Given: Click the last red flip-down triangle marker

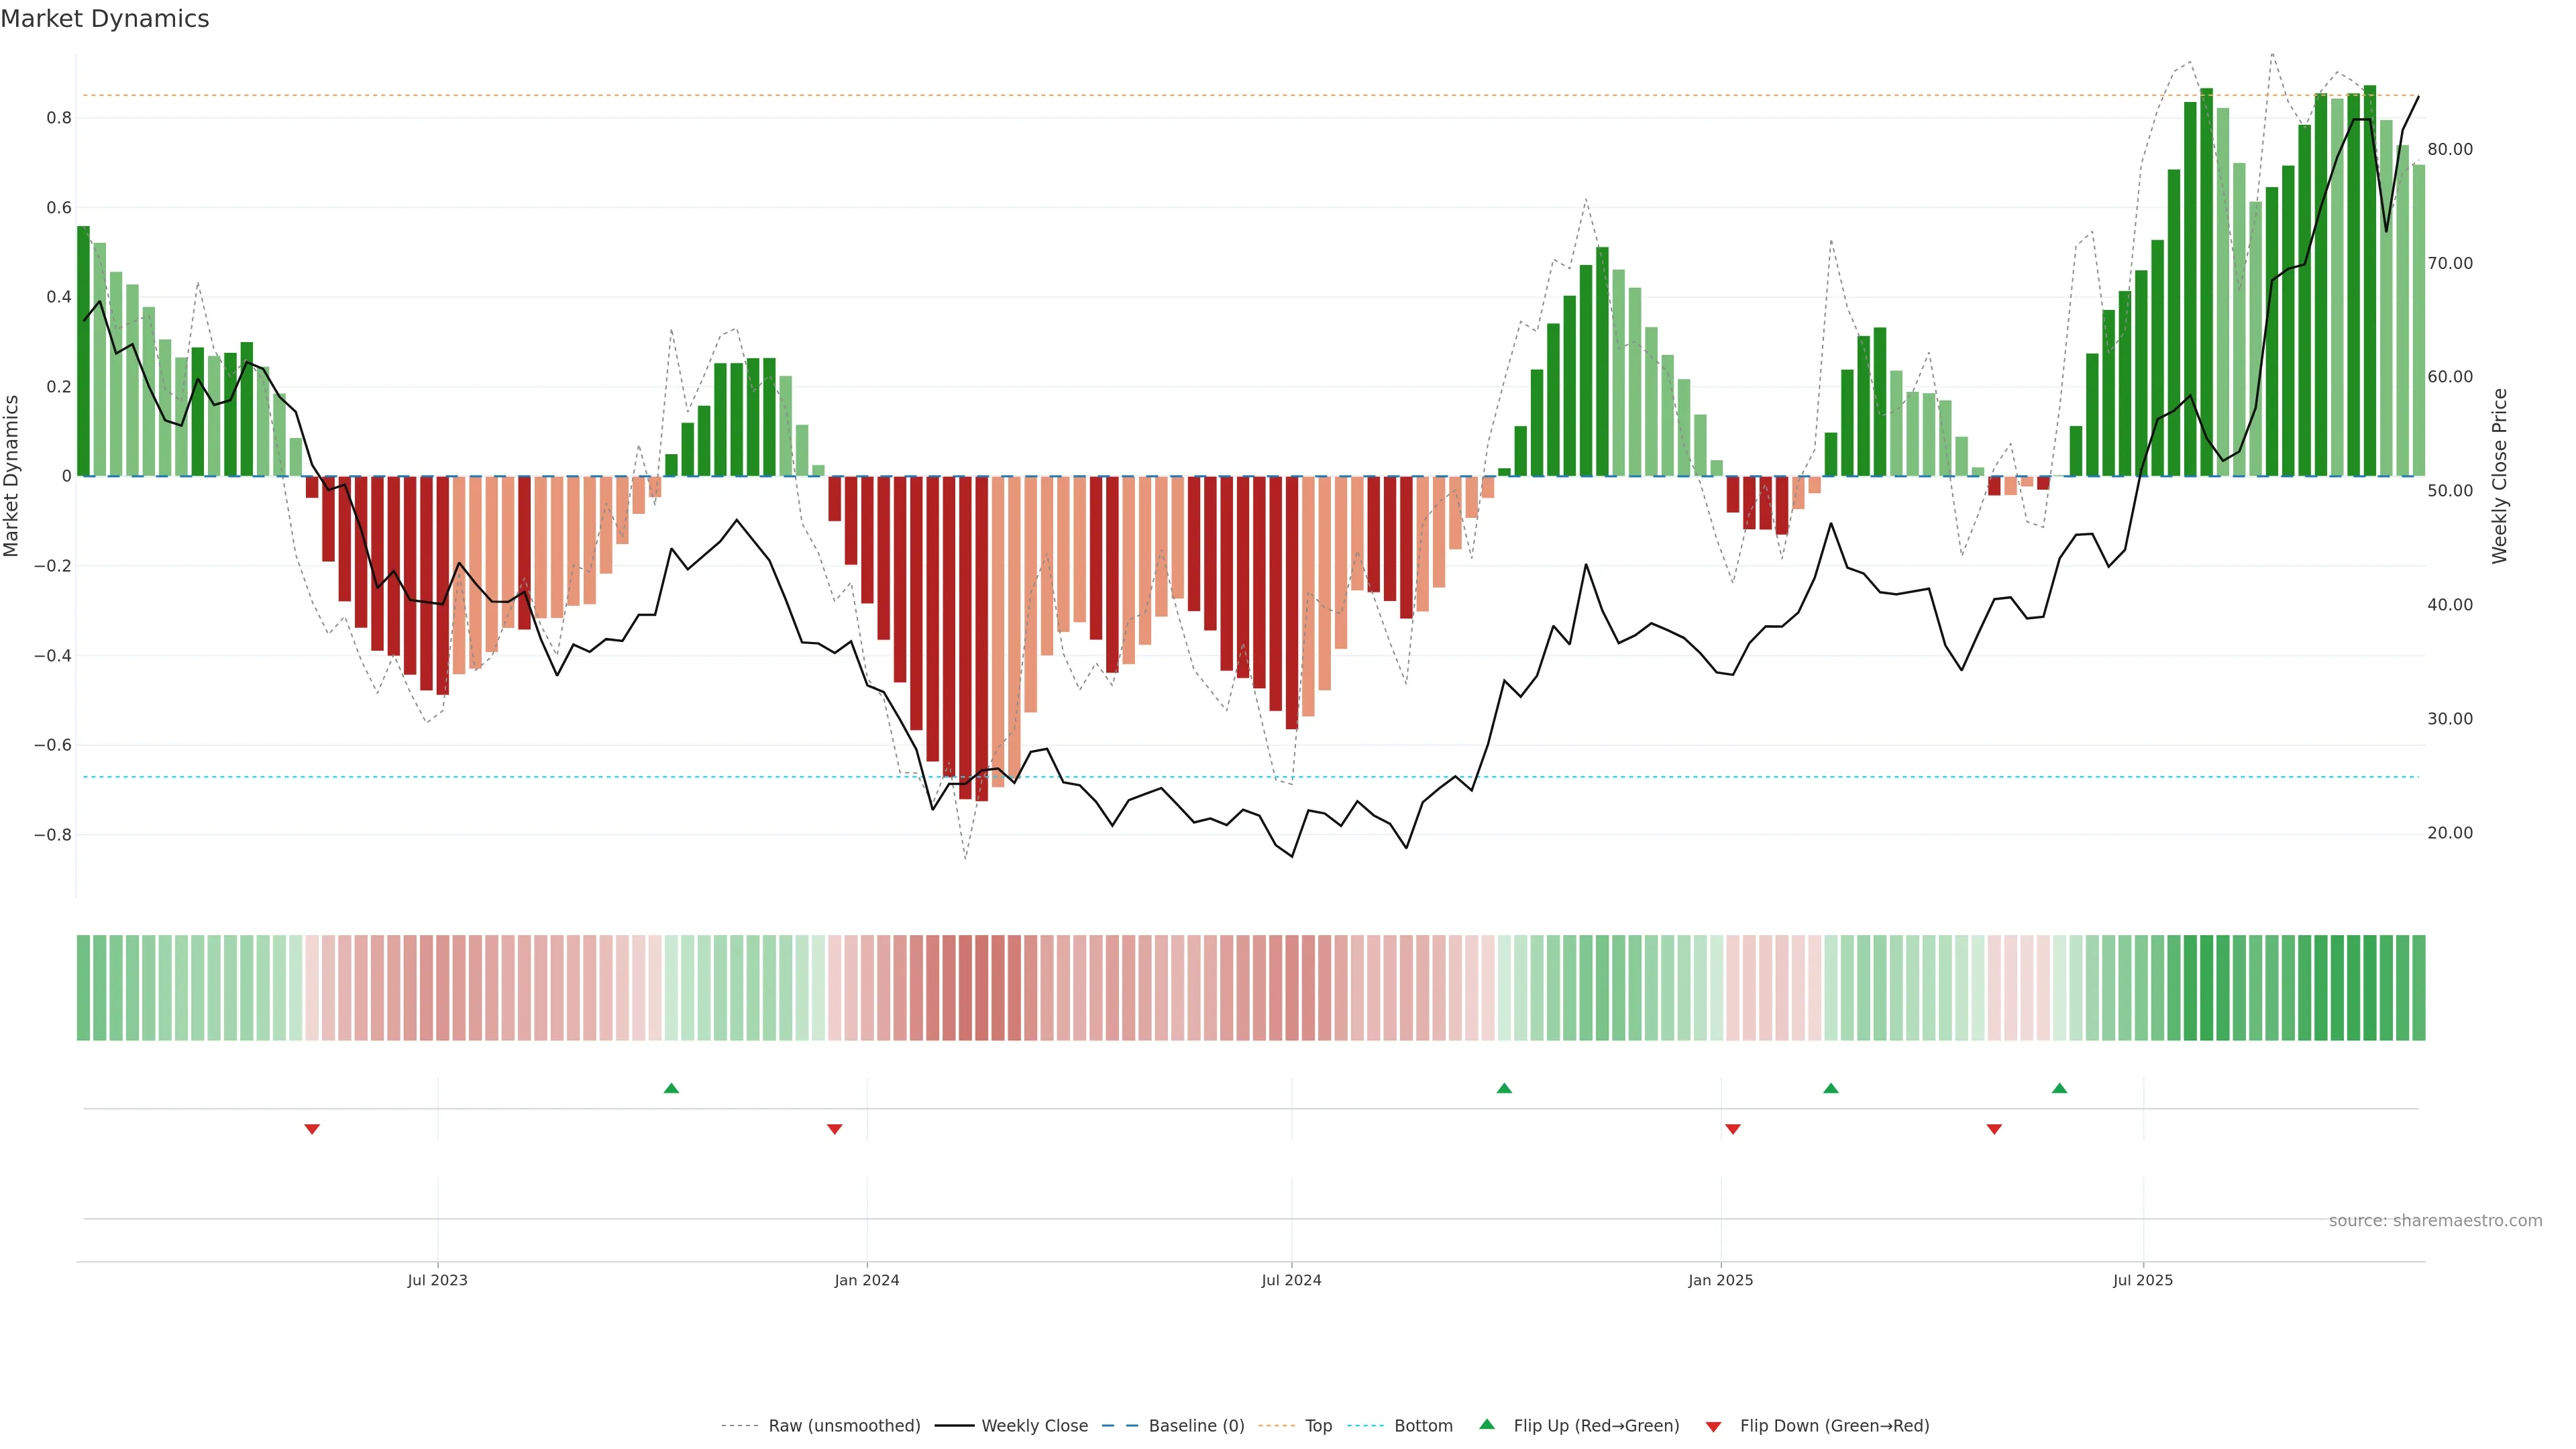Looking at the screenshot, I should 1994,1129.
